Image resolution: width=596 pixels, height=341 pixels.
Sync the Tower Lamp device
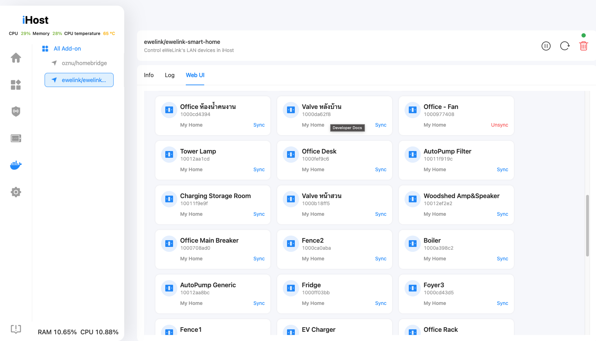coord(259,169)
